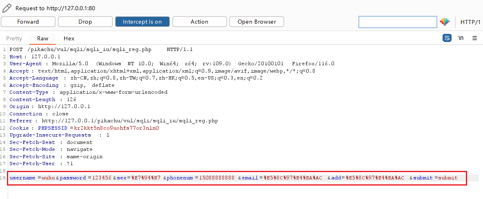483x199 pixels.
Task: Click the Upgrade-Insecure-Requests header
Action: pyautogui.click(x=60, y=135)
